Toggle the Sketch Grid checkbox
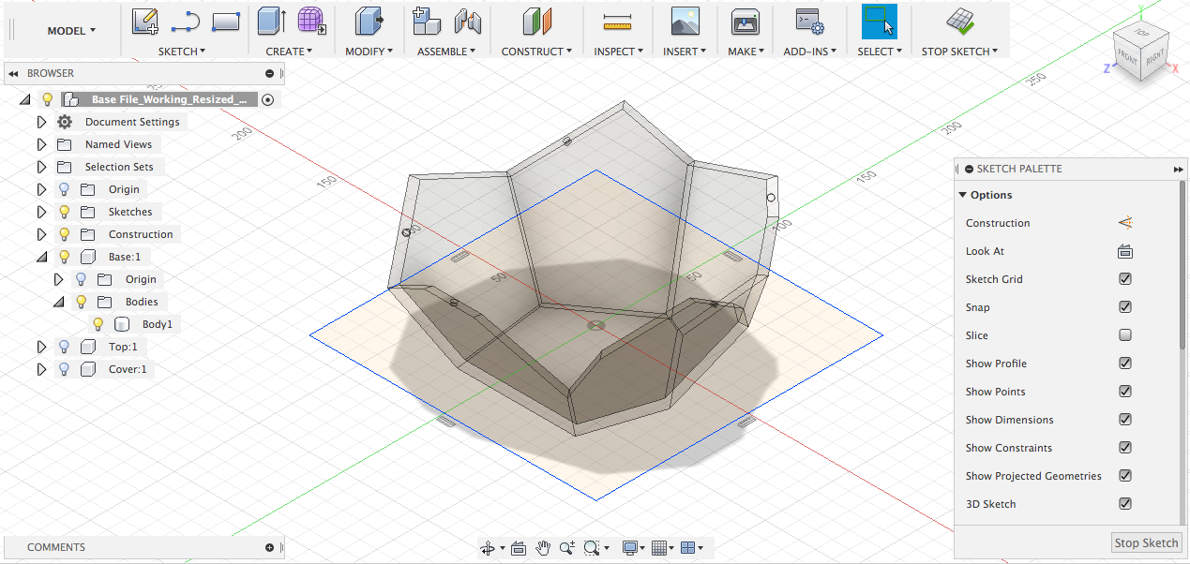This screenshot has width=1190, height=564. [x=1125, y=279]
